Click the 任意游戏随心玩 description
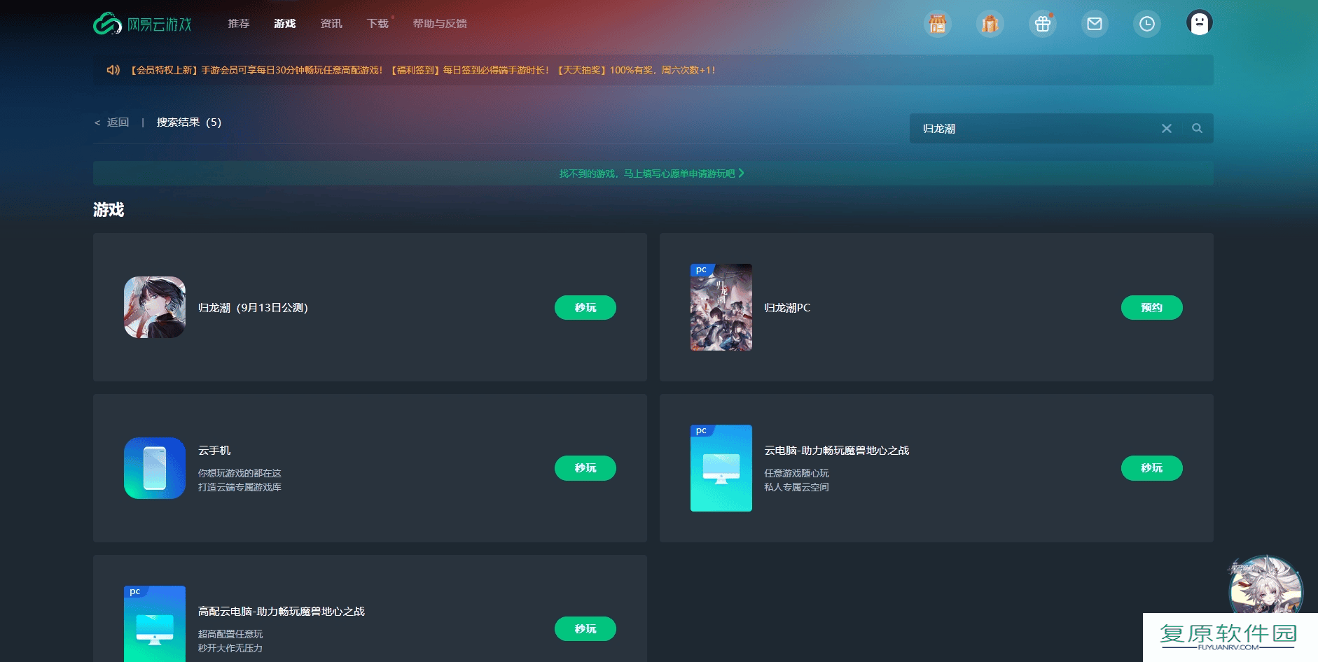This screenshot has width=1318, height=662. coord(796,474)
